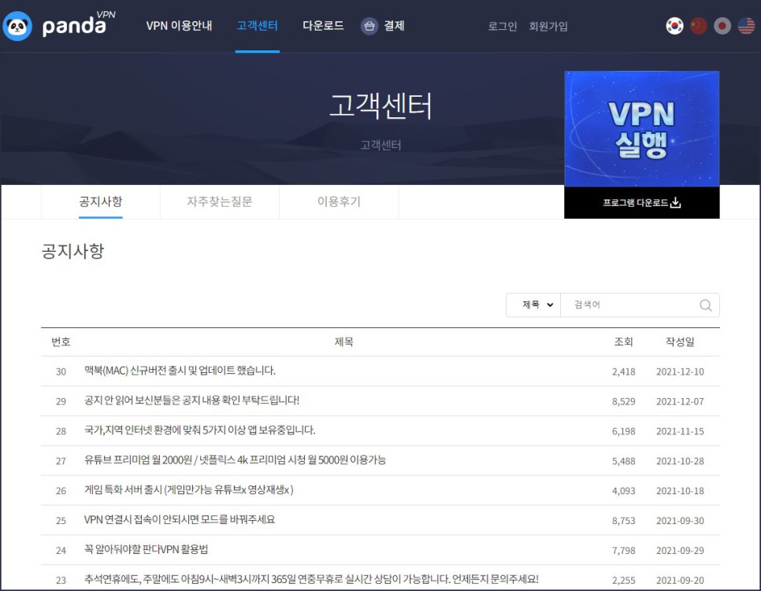The height and width of the screenshot is (591, 761).
Task: Click the date 2021-12-10
Action: pos(680,372)
